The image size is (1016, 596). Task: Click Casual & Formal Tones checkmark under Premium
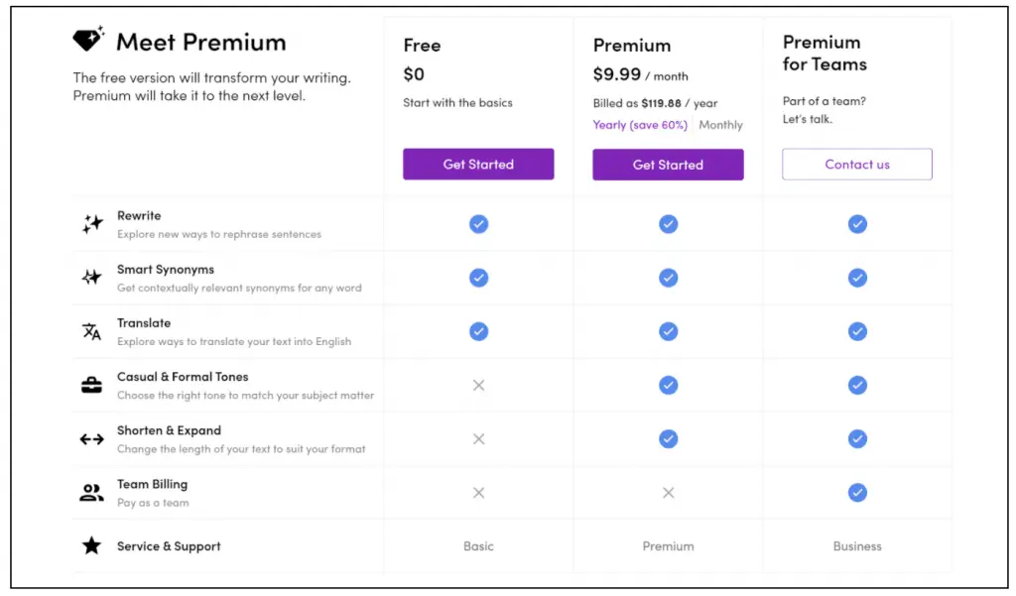[x=668, y=385]
